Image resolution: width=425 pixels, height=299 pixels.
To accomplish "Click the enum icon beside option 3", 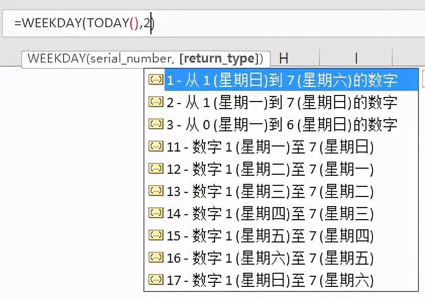I will (156, 125).
